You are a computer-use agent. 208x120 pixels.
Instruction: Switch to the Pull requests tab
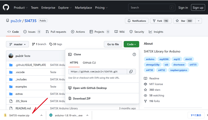click(56, 32)
